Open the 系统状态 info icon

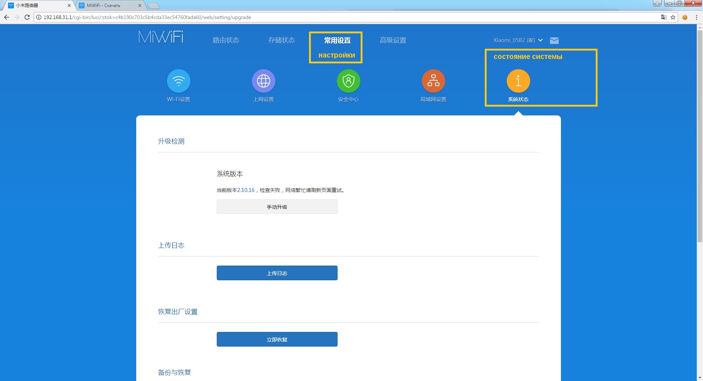[x=518, y=81]
